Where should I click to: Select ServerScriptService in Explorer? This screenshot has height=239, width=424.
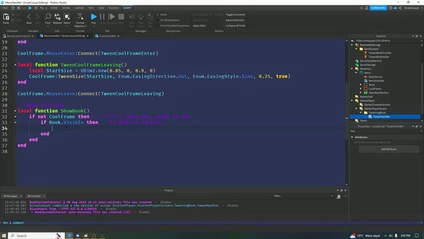click(370, 61)
